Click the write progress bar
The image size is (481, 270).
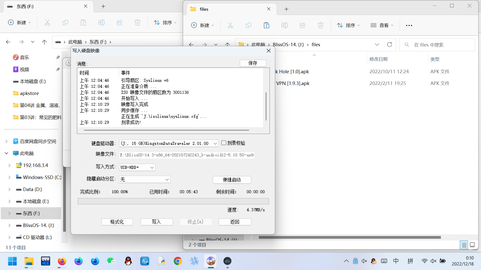173,201
